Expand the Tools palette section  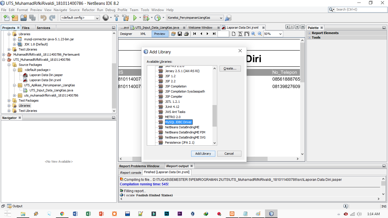point(310,37)
